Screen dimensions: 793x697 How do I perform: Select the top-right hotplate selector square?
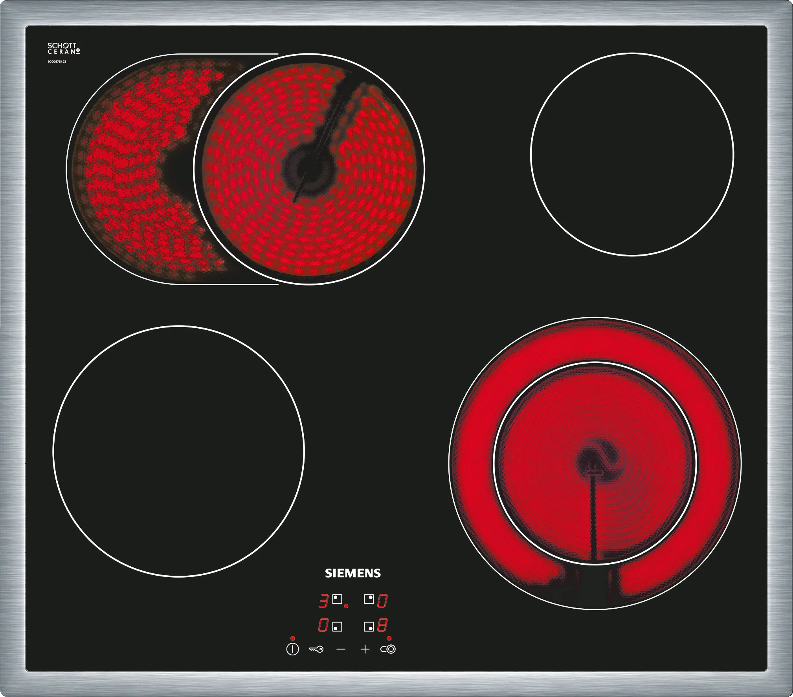369,599
